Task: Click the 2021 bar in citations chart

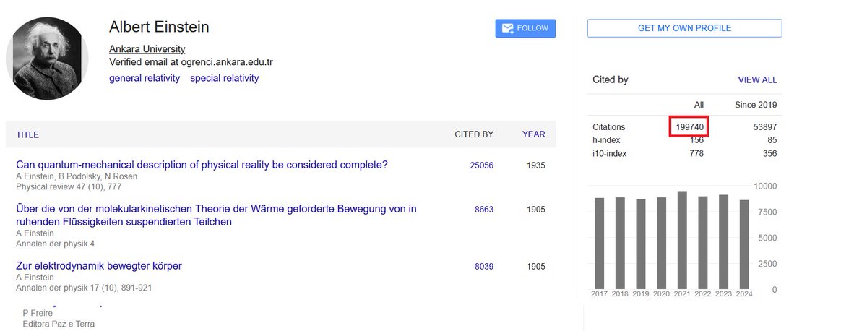Action: [x=682, y=240]
